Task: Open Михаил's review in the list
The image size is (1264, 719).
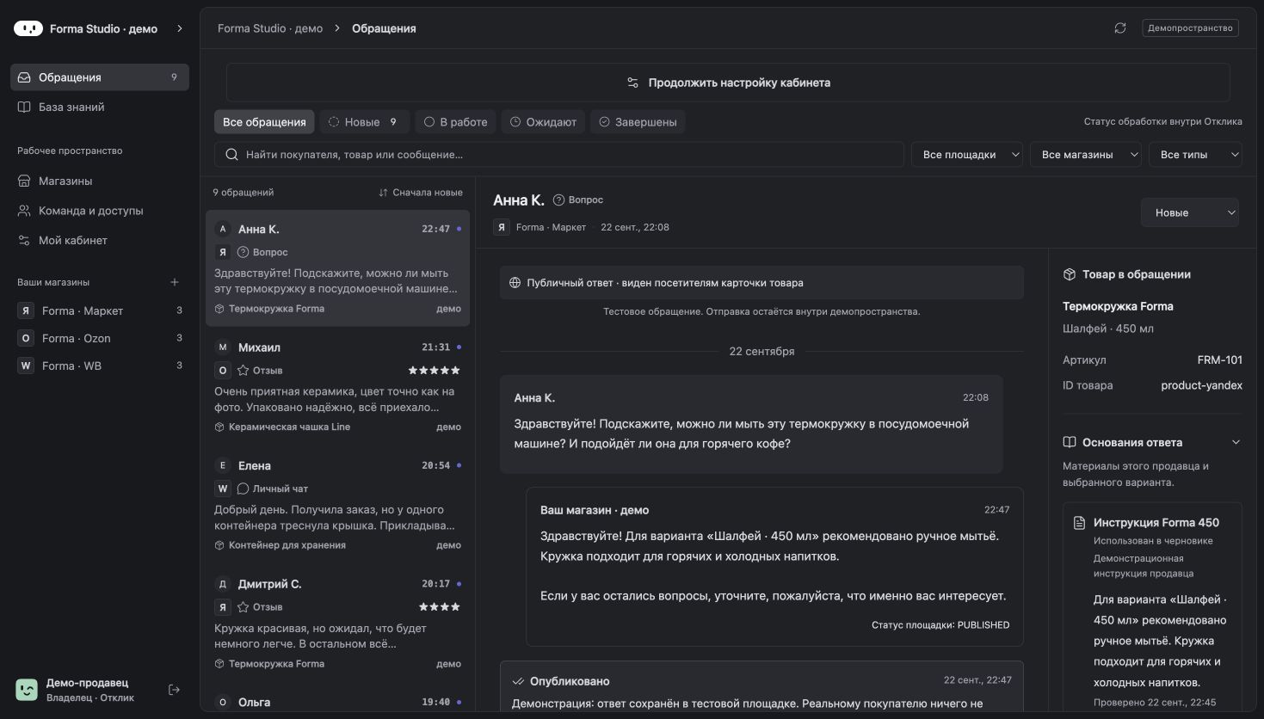Action: point(337,386)
